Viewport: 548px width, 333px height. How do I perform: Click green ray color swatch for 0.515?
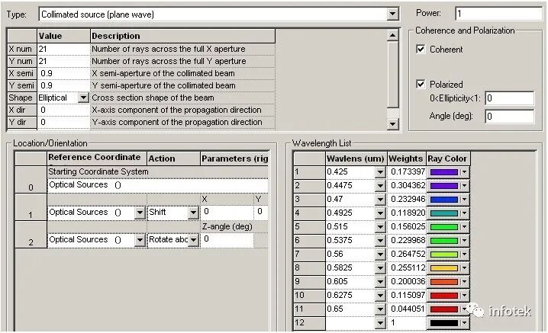coord(444,226)
